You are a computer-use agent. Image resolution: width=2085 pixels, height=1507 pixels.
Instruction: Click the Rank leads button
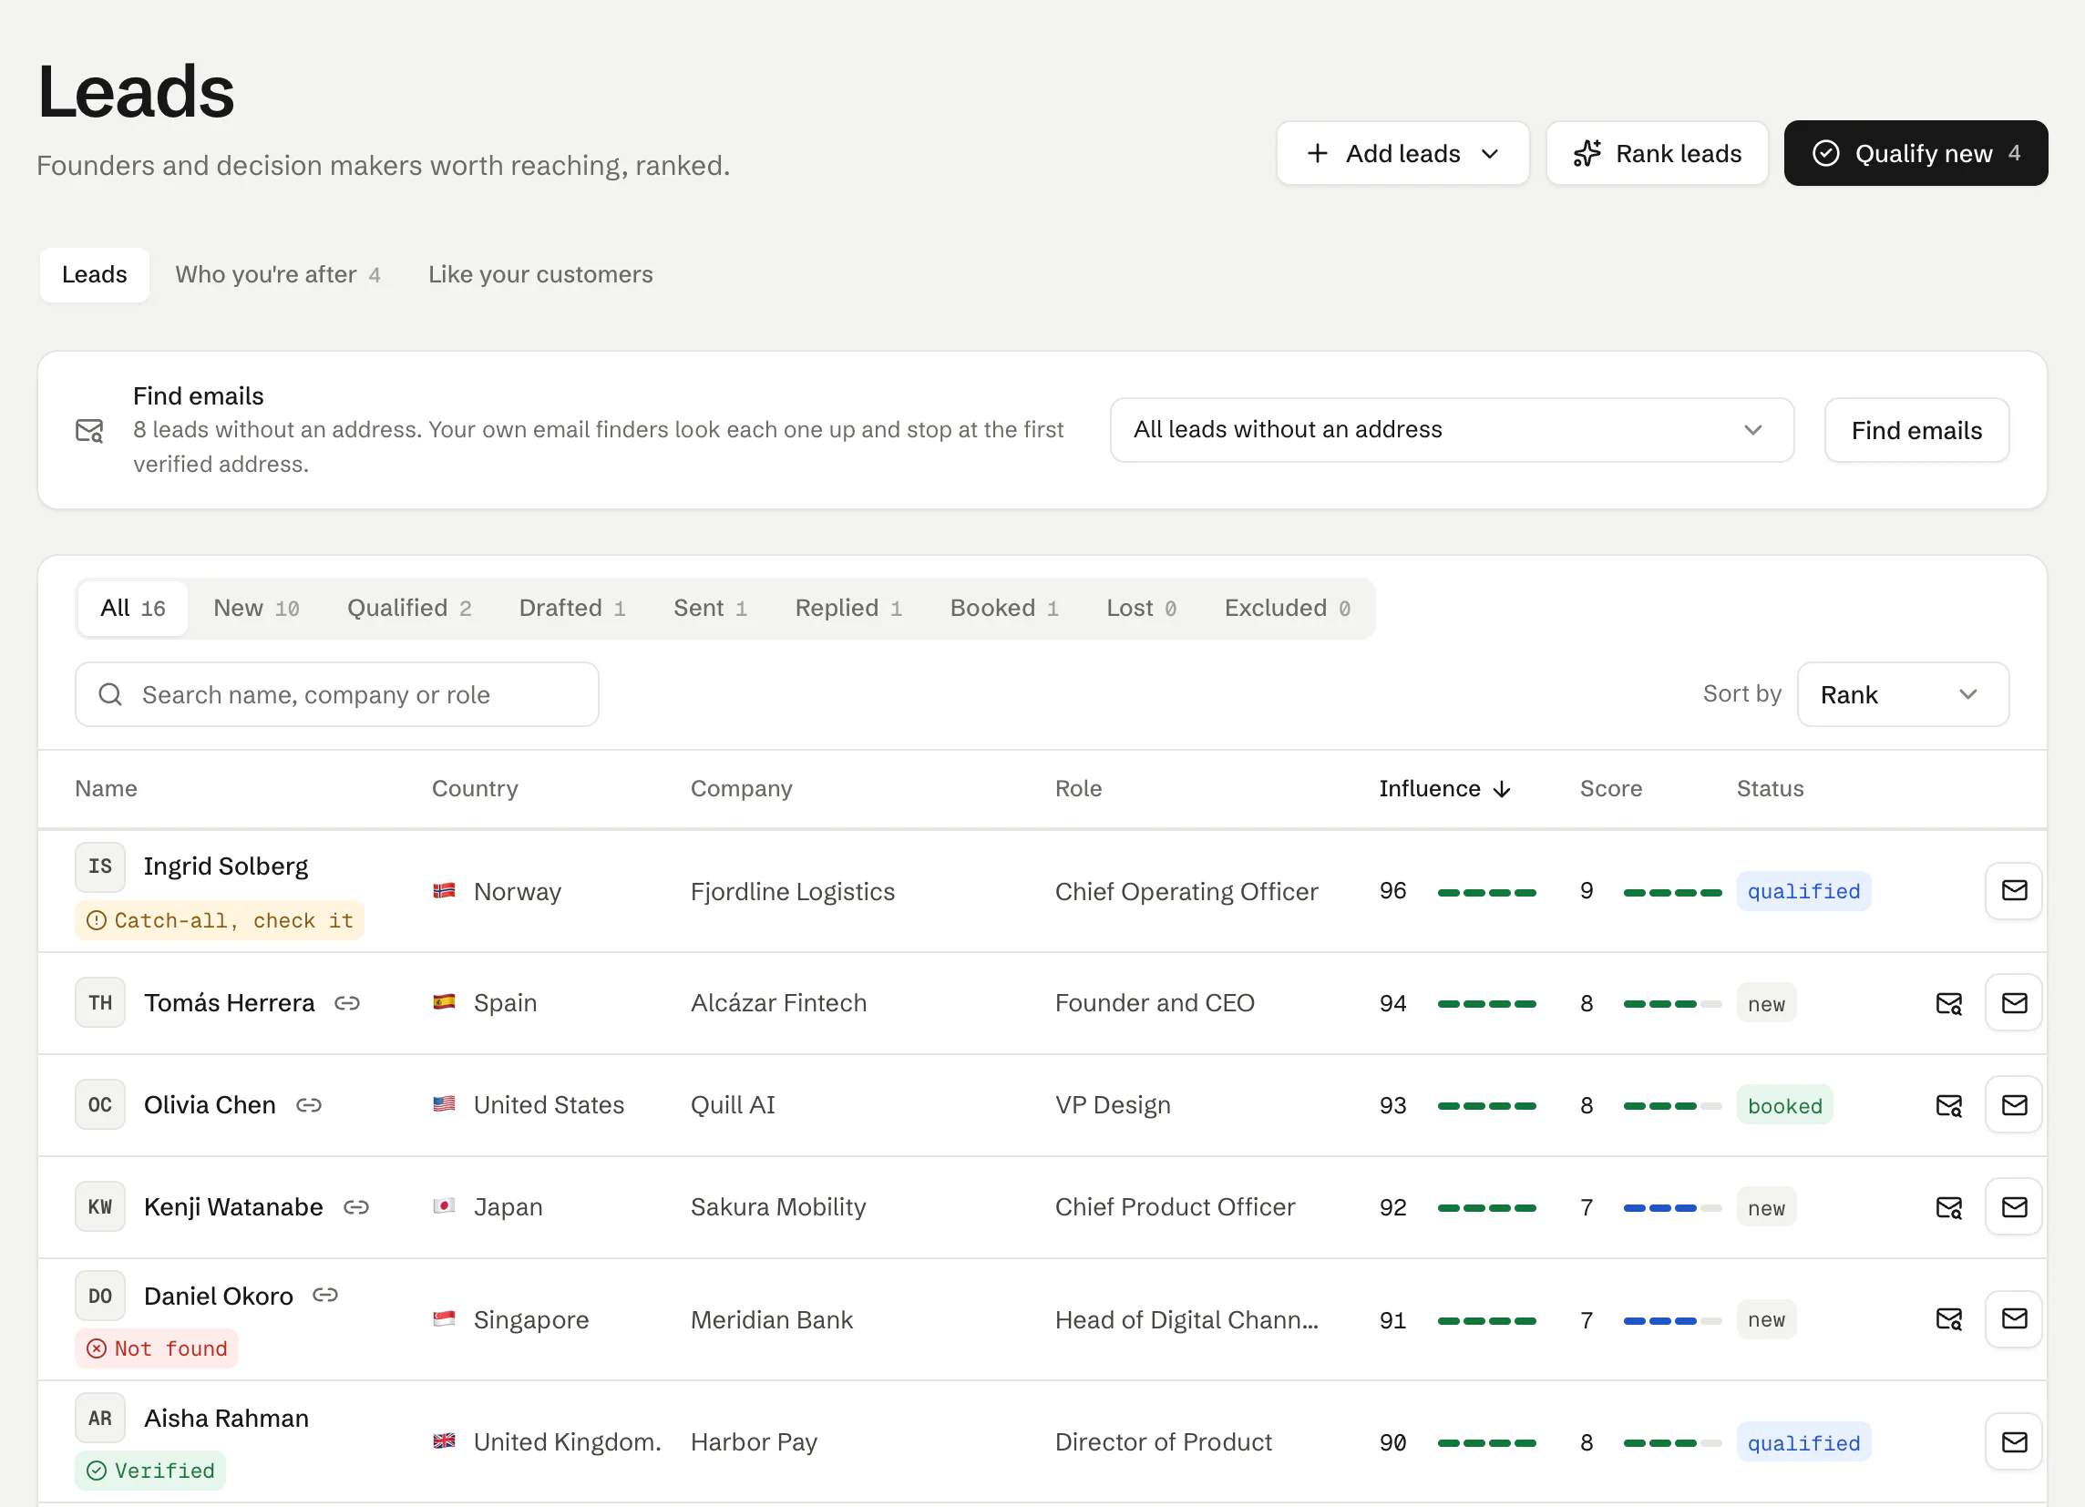1658,153
